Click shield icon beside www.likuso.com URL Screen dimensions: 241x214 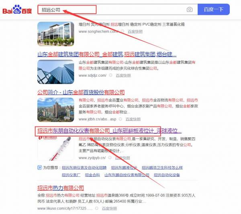coord(98,209)
